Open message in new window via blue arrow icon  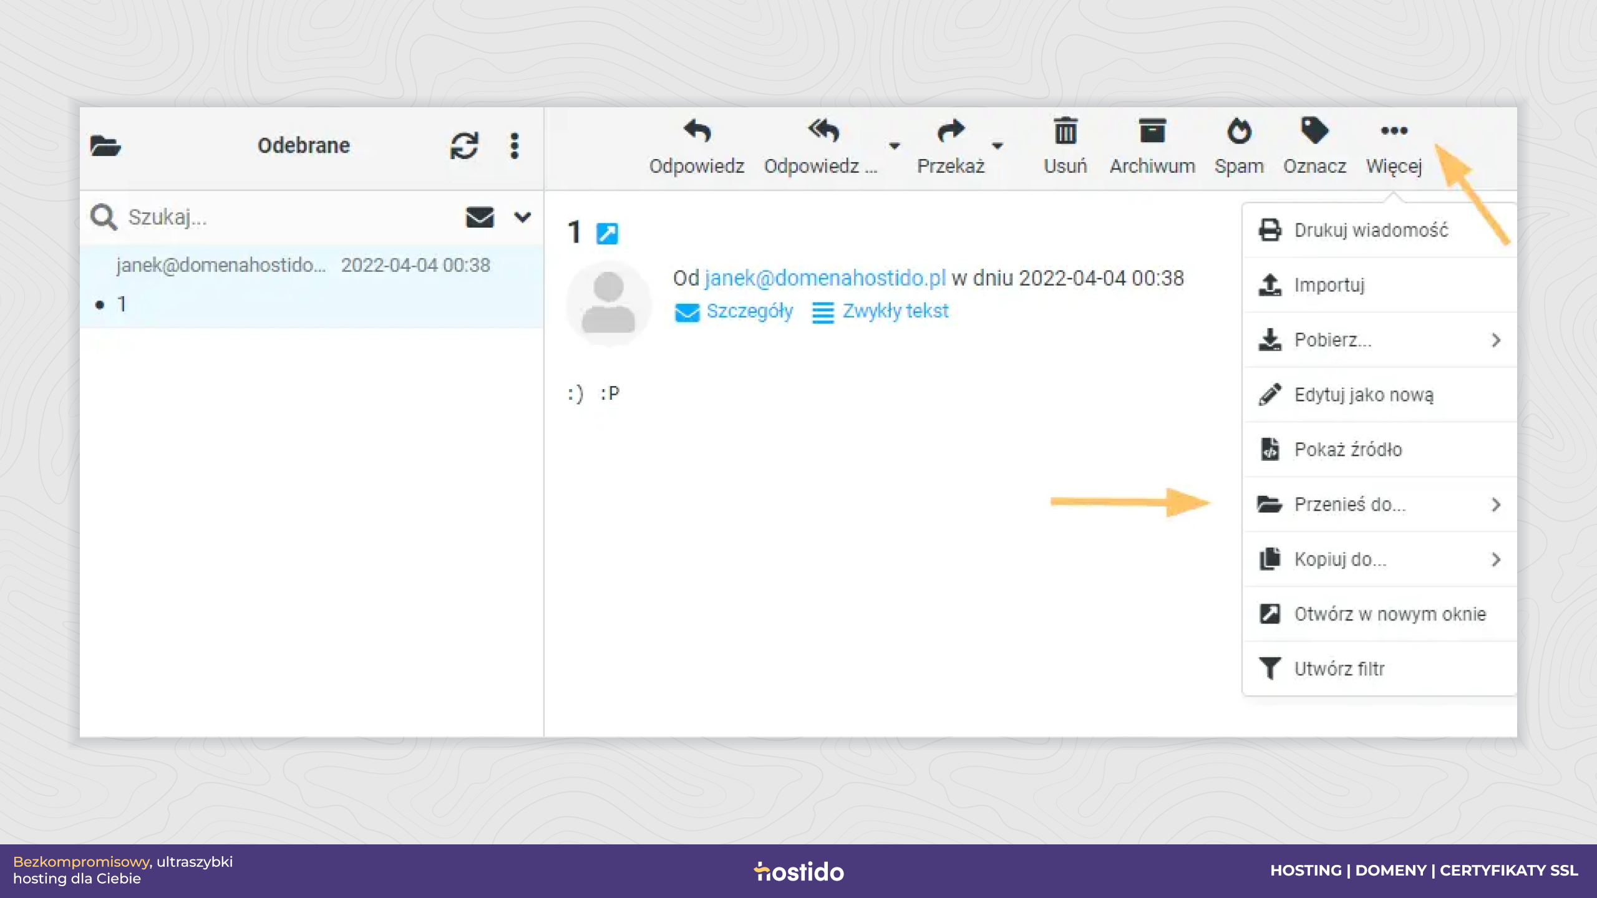tap(607, 233)
